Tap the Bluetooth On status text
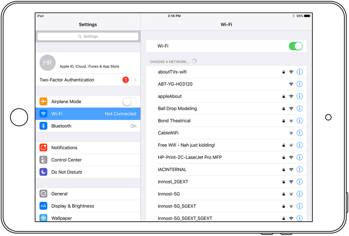Image resolution: width=349 pixels, height=236 pixels. coord(133,126)
